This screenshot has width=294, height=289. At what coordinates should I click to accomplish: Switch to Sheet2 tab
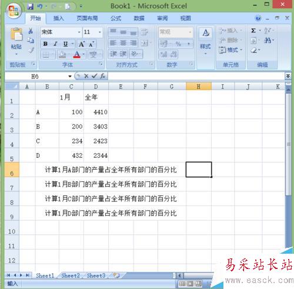pyautogui.click(x=71, y=275)
